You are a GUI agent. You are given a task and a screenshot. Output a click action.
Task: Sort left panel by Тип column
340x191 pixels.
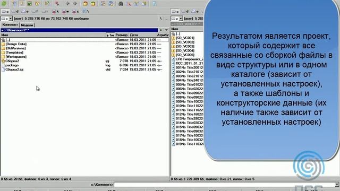(x=110, y=35)
